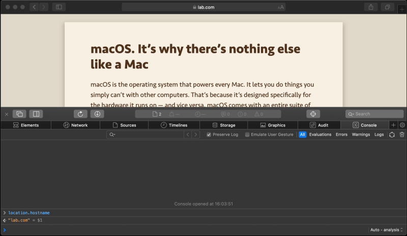The height and width of the screenshot is (236, 407).
Task: Click the warning count indicator
Action: click(x=259, y=114)
